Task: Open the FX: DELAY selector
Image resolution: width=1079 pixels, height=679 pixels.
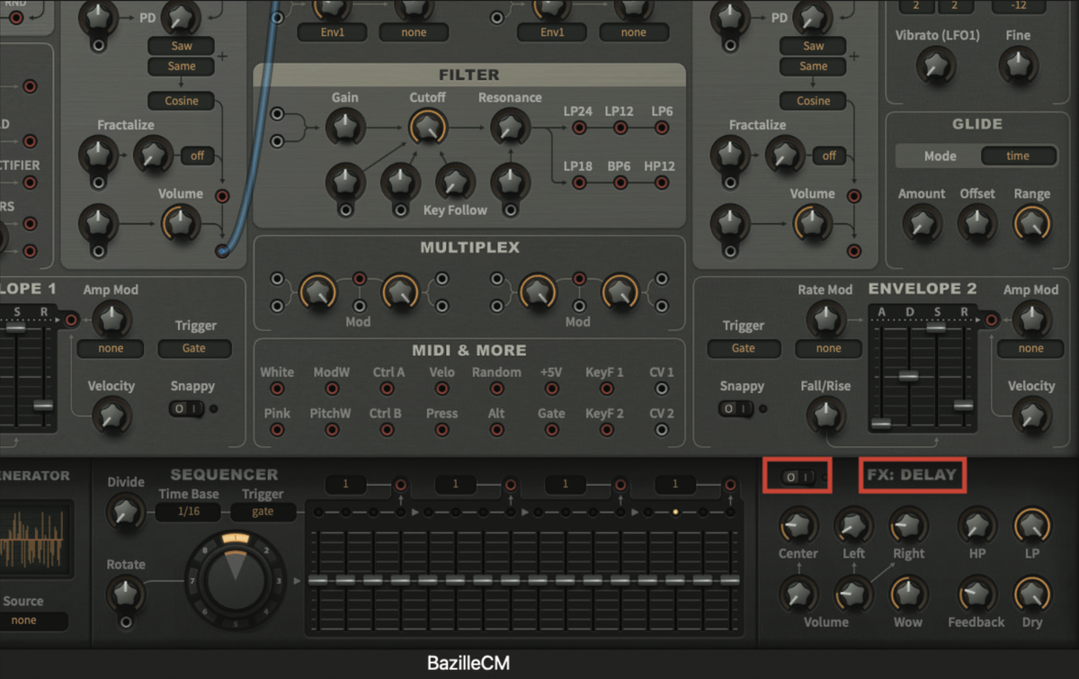Action: click(x=912, y=476)
